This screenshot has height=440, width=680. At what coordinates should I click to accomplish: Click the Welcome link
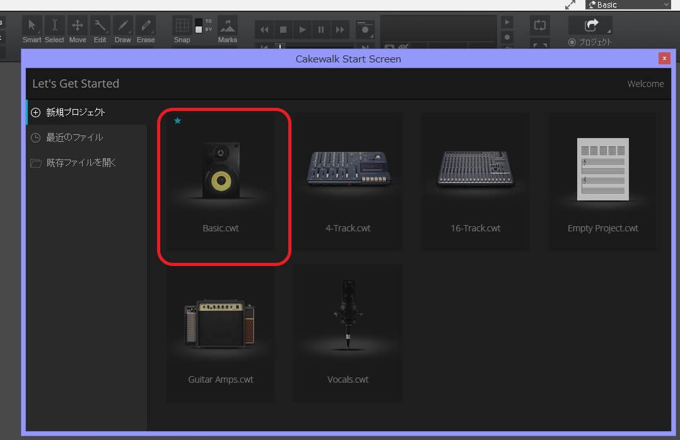coord(645,84)
